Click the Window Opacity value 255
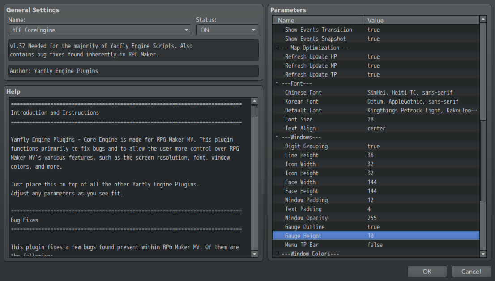The width and height of the screenshot is (495, 281). coord(372,218)
